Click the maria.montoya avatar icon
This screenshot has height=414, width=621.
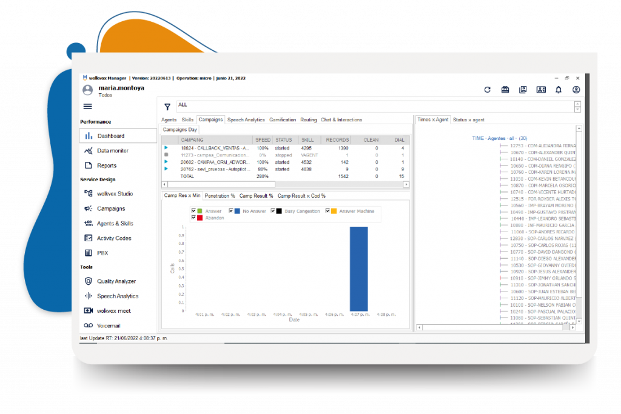[x=87, y=90]
